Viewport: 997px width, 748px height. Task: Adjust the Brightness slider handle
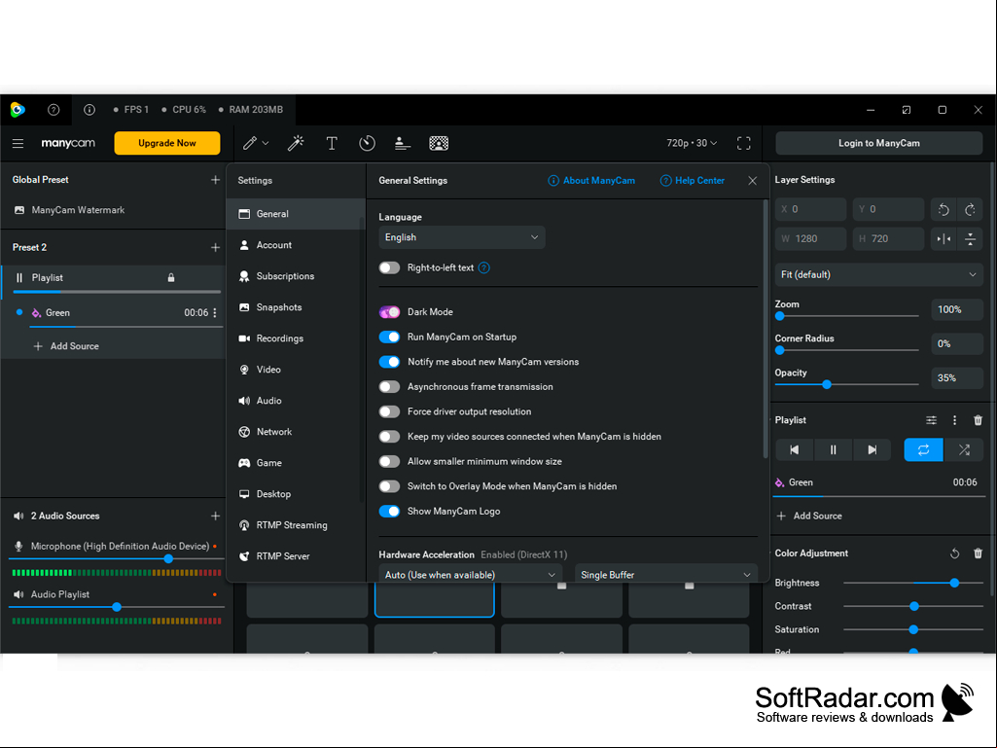pos(954,583)
